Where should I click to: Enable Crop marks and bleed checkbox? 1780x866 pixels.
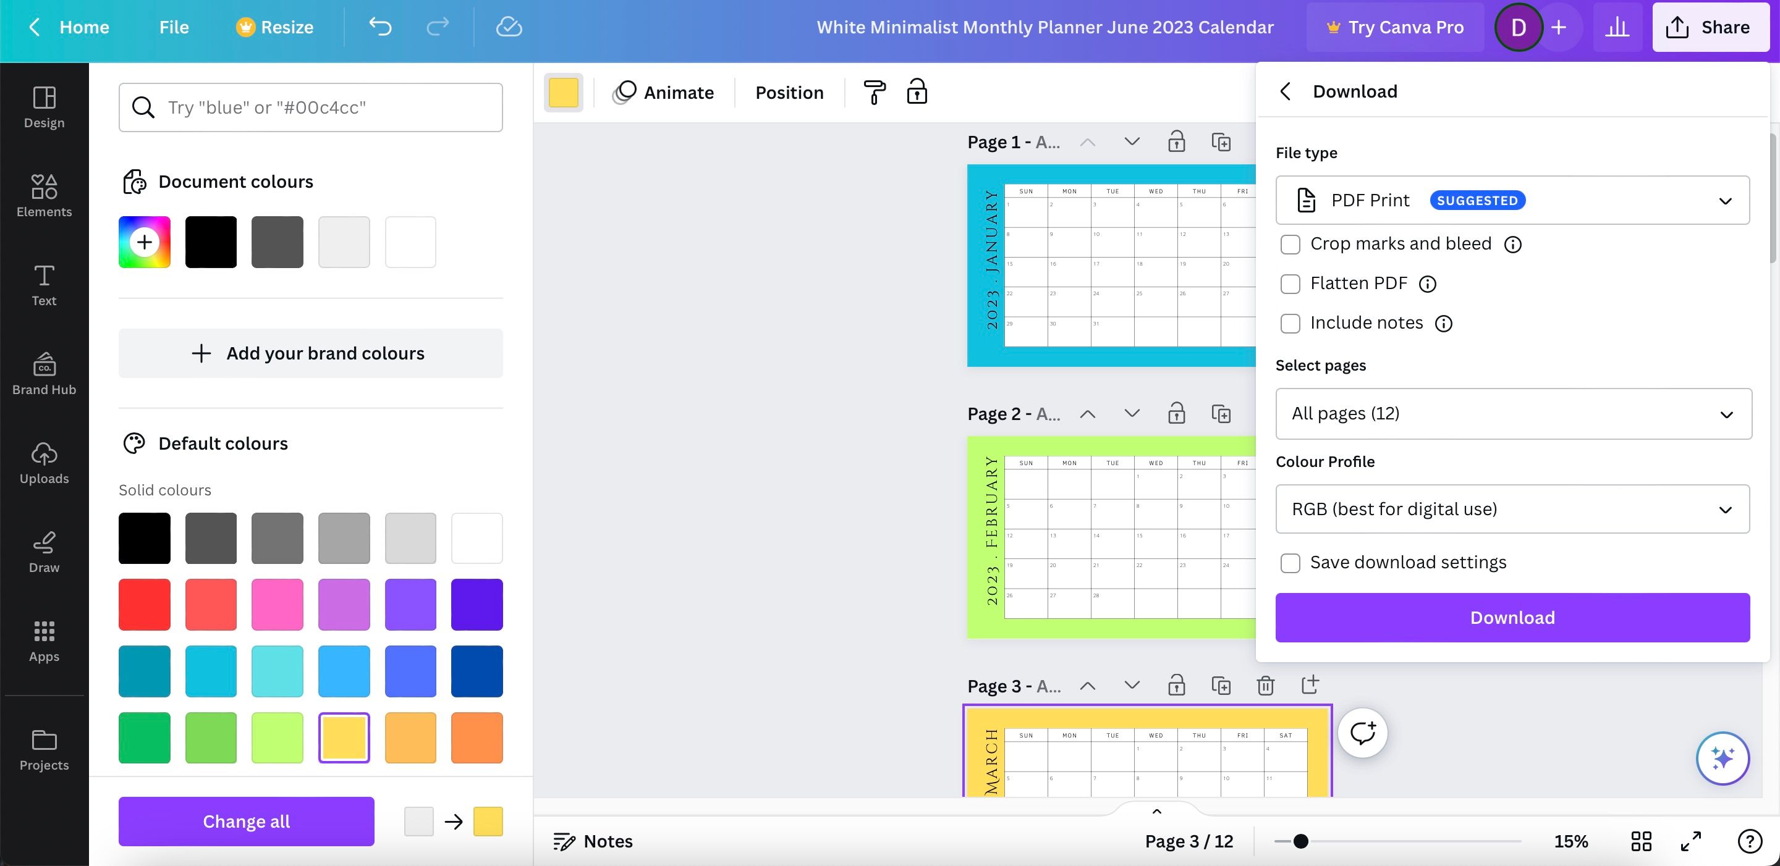click(1290, 245)
